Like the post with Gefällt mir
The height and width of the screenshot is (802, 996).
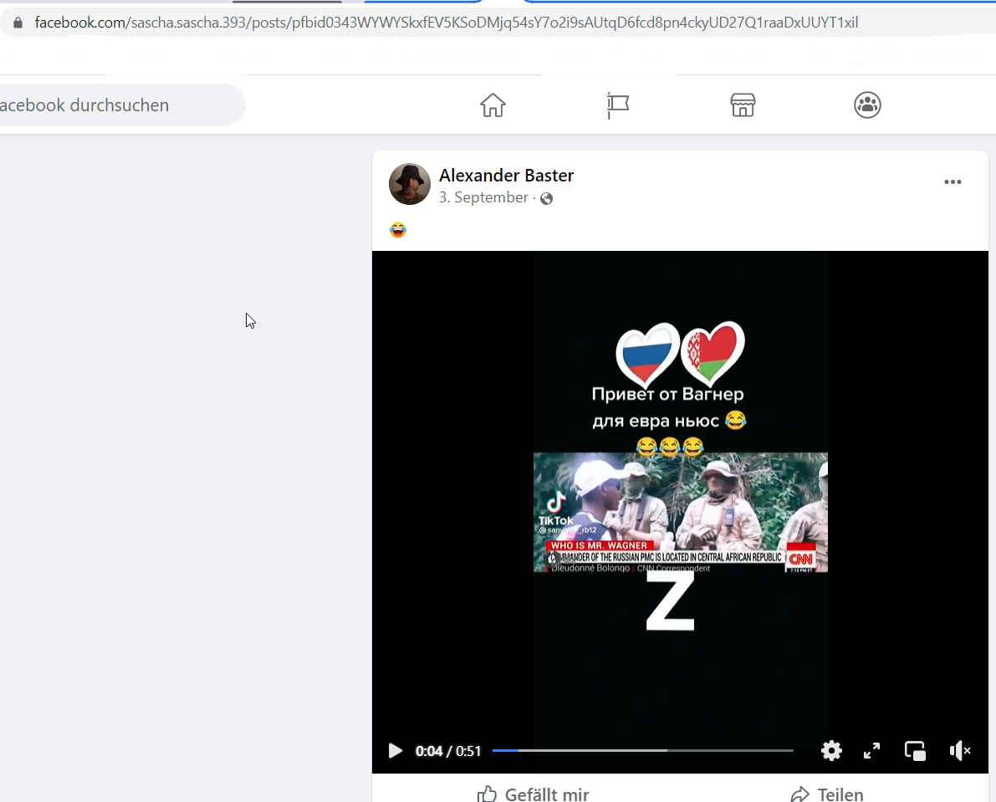tap(534, 794)
